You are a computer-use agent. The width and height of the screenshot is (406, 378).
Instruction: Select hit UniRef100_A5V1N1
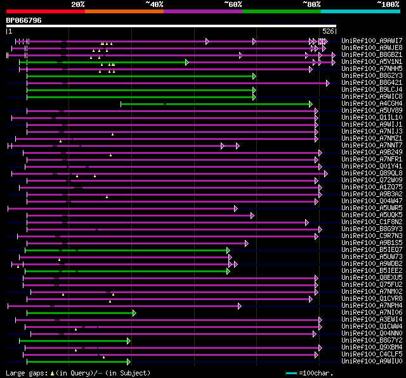pos(372,61)
